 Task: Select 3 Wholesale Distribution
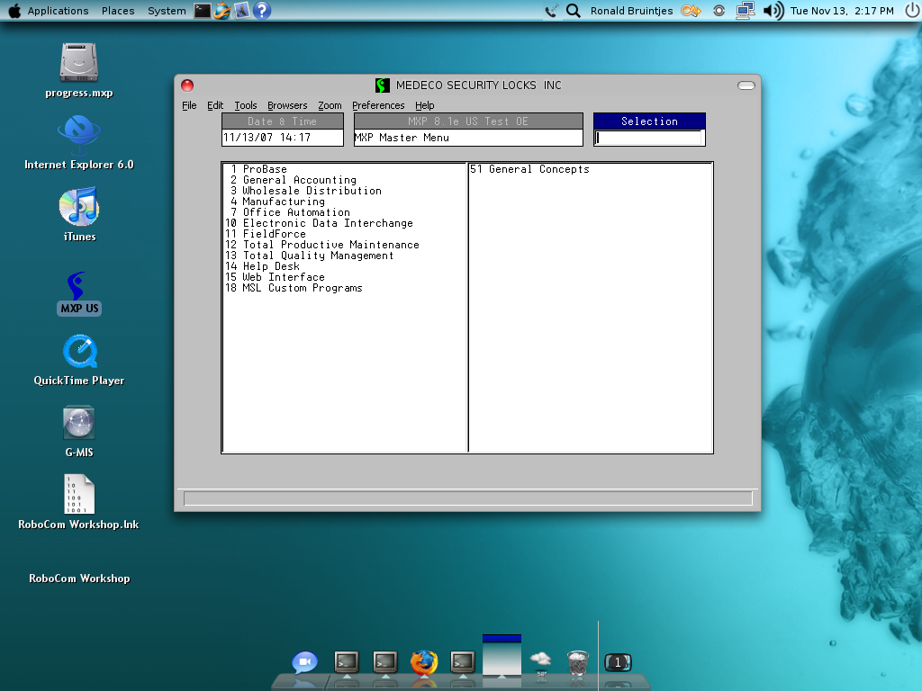click(306, 191)
